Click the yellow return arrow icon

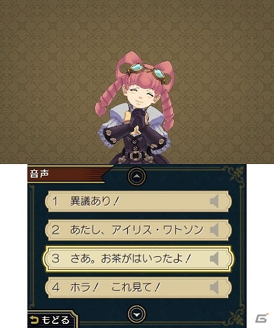(x=34, y=320)
